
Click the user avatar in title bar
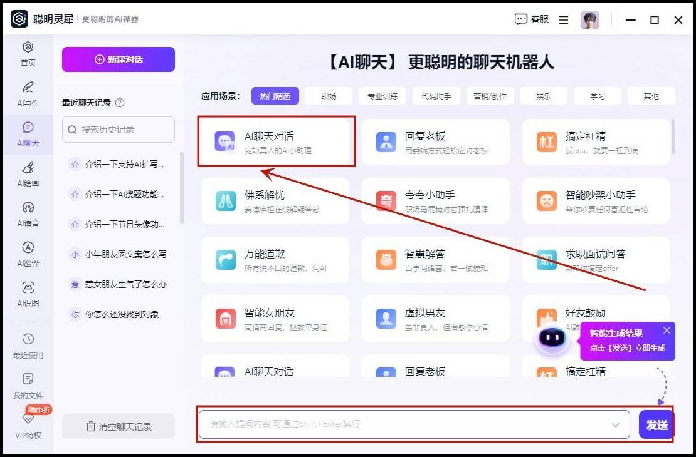pos(589,20)
